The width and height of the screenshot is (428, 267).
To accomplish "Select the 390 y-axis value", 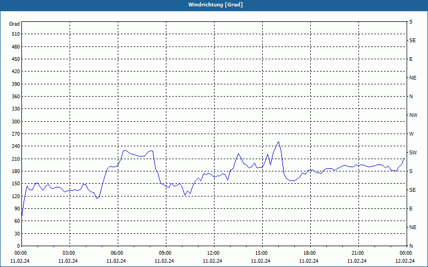I will pyautogui.click(x=16, y=84).
